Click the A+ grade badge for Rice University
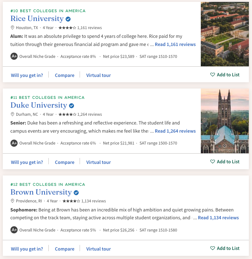Image resolution: width=252 pixels, height=259 pixels. (x=14, y=56)
